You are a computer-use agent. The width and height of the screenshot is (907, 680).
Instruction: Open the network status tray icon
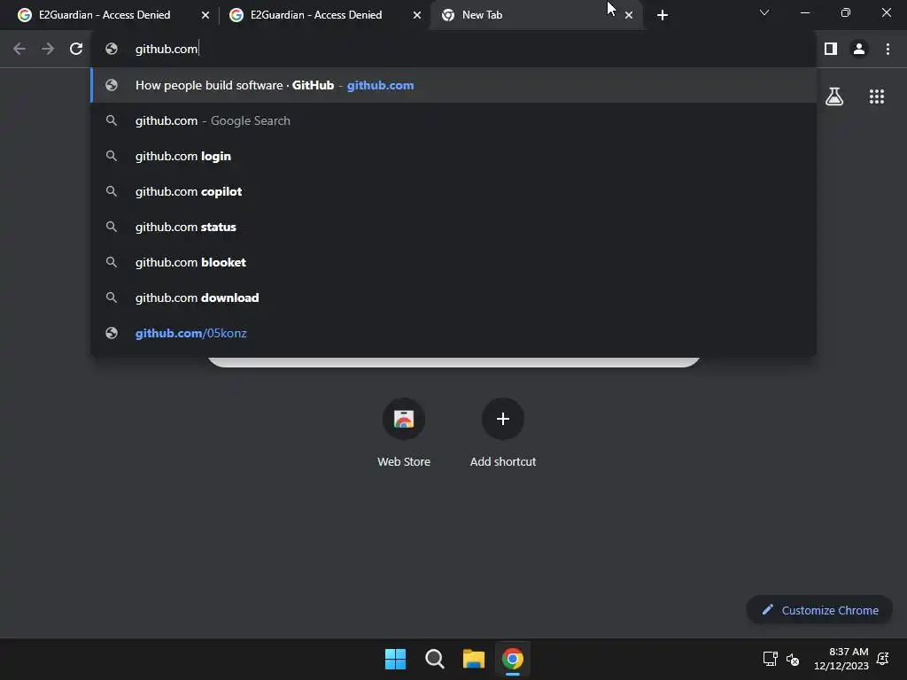770,659
